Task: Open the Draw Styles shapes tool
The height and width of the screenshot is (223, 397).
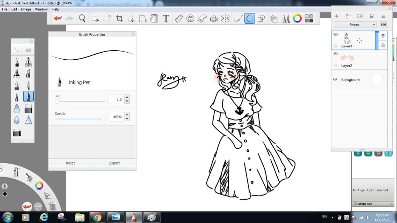Action: click(x=261, y=19)
